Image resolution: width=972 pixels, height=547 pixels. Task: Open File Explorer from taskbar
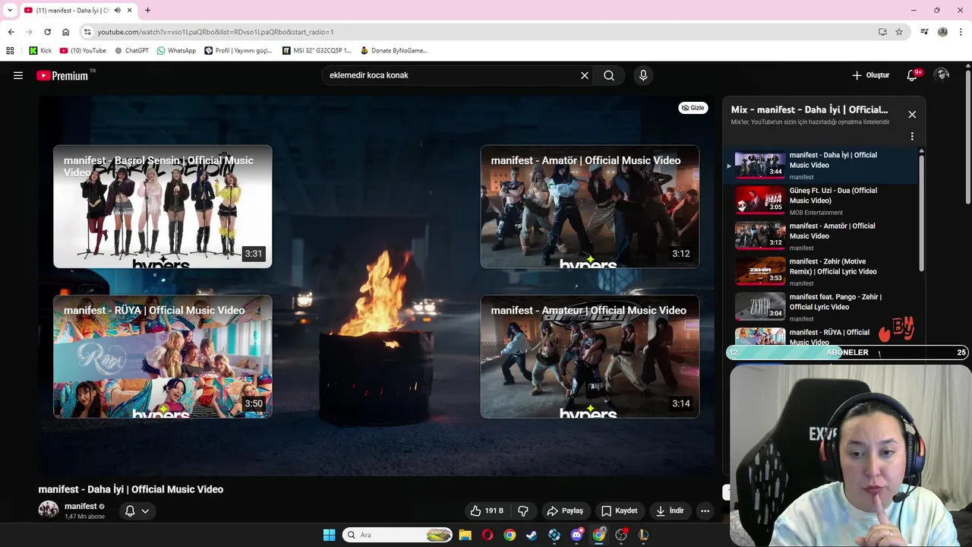tap(465, 535)
